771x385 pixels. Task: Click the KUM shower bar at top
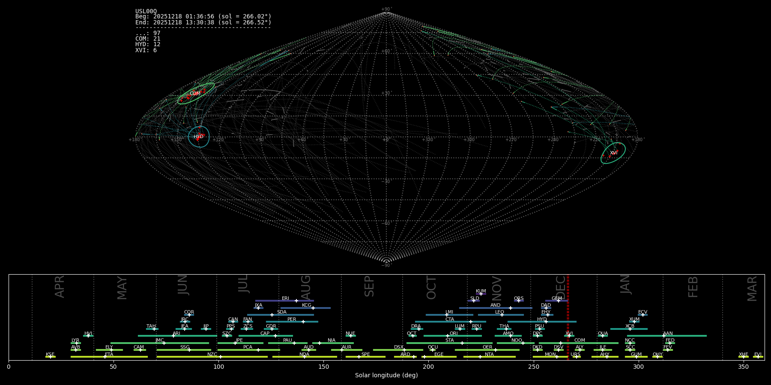[481, 294]
